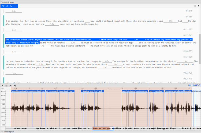Click the 1.7s pause segment

[x=14, y=52]
